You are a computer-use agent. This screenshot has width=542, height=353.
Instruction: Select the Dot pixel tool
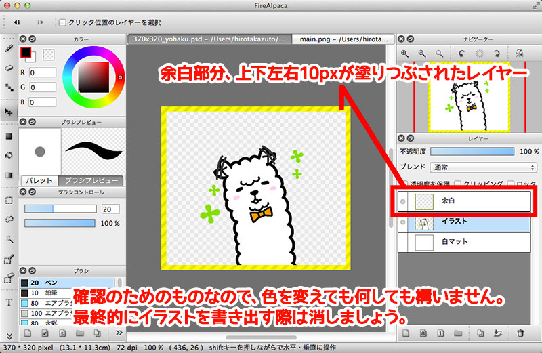(9, 87)
